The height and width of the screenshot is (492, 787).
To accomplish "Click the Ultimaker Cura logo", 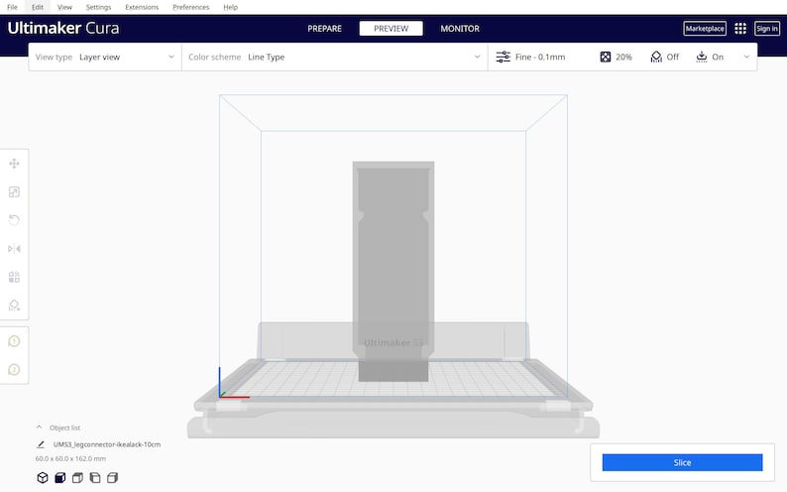I will click(x=63, y=28).
